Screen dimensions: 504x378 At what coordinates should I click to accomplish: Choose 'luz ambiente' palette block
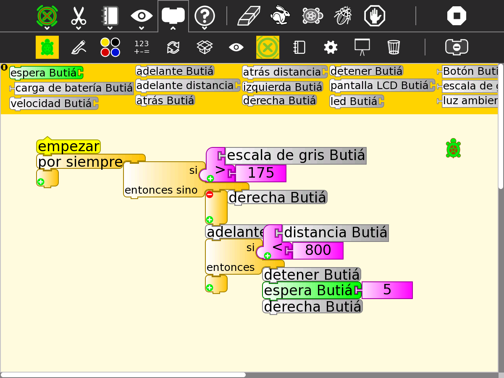tap(467, 101)
